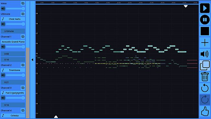211x119 pixels.
Task: Stop playback with the square button
Action: (x=205, y=31)
